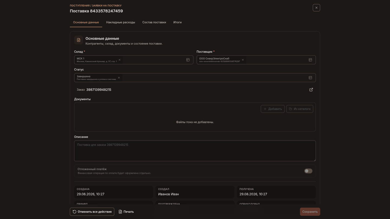This screenshot has width=390, height=219.
Task: Close the Поставка dialog with X button
Action: (x=316, y=8)
